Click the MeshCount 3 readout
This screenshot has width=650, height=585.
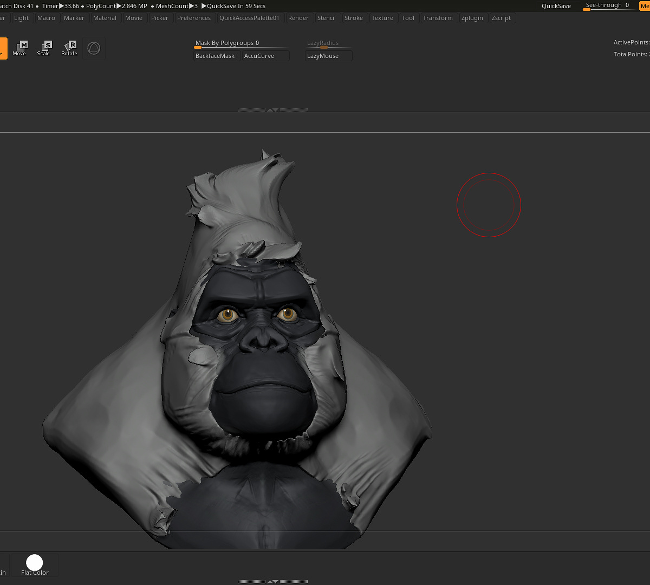pyautogui.click(x=177, y=6)
